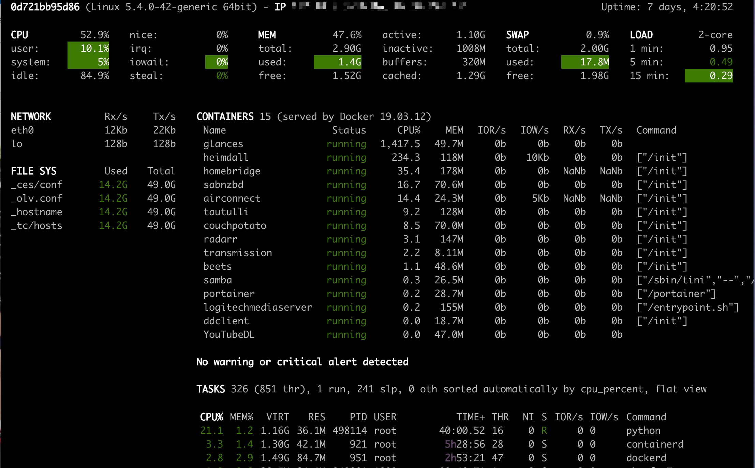Click the lo network interface row
The height and width of the screenshot is (468, 755).
click(x=93, y=144)
